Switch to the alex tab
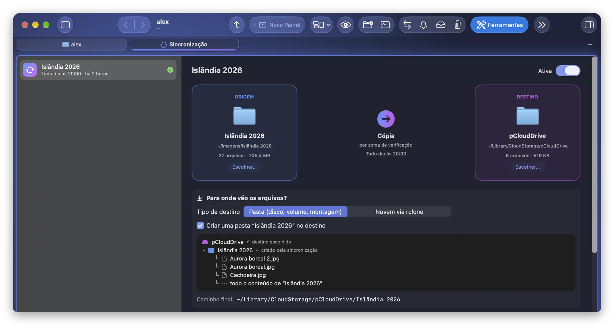Screen dimensions: 614x325 (x=72, y=44)
